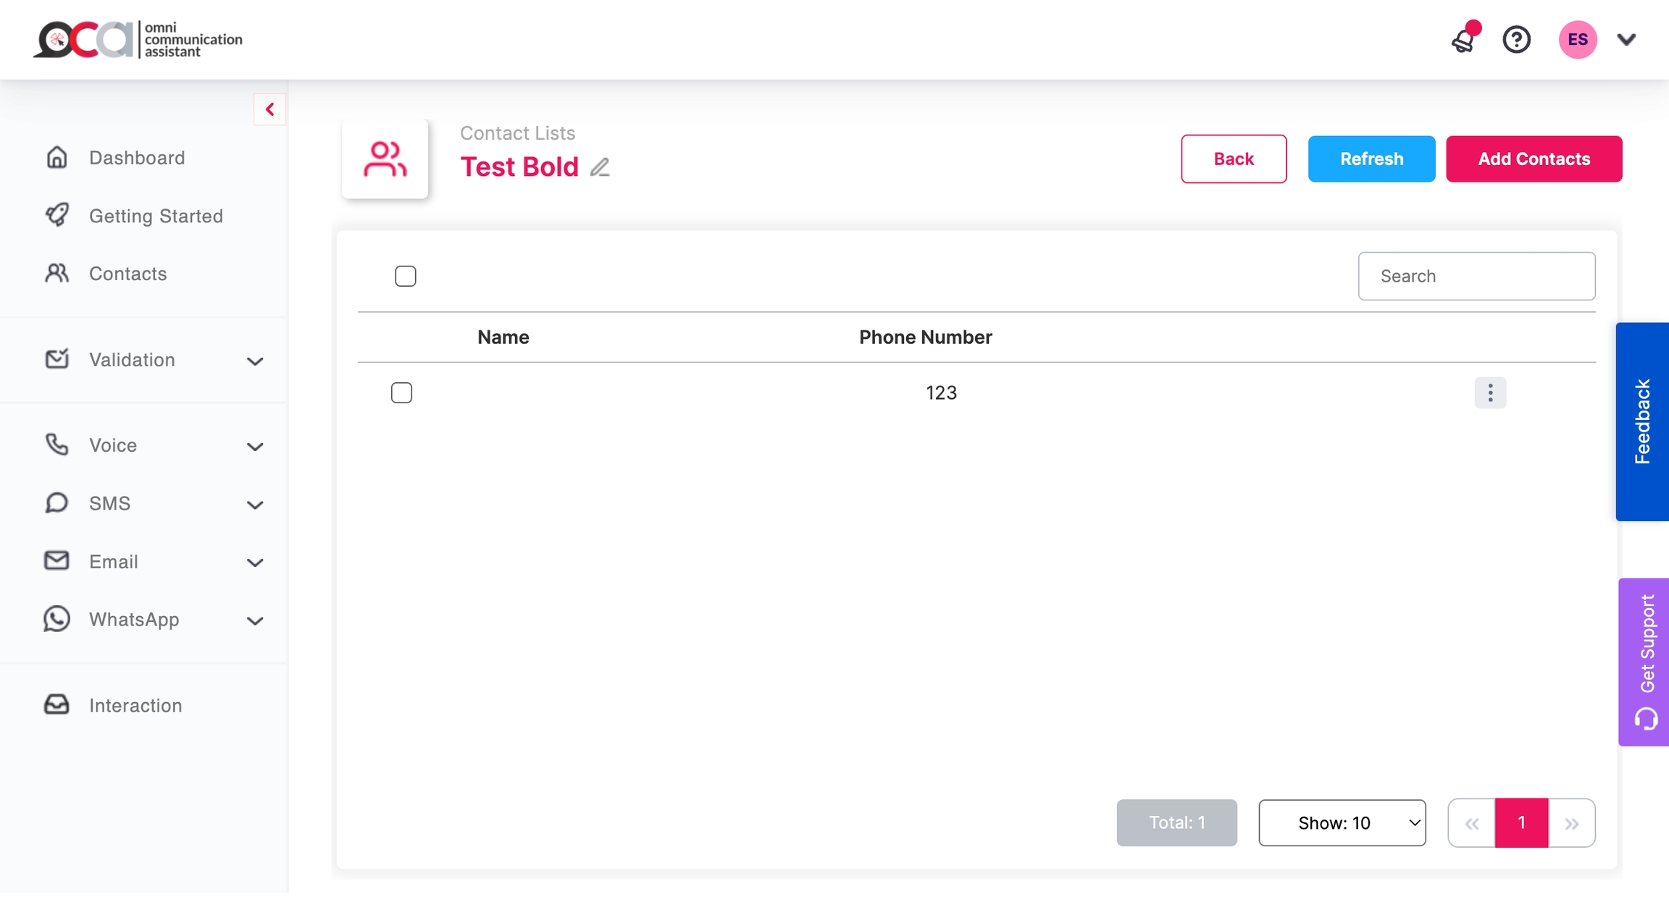The height and width of the screenshot is (910, 1669).
Task: Open account menu chevron
Action: click(1626, 40)
